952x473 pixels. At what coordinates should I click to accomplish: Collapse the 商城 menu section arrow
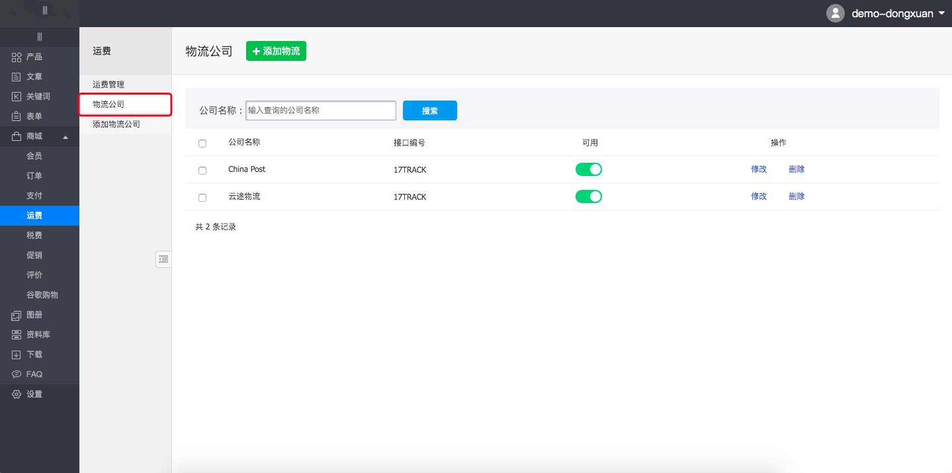pyautogui.click(x=65, y=137)
